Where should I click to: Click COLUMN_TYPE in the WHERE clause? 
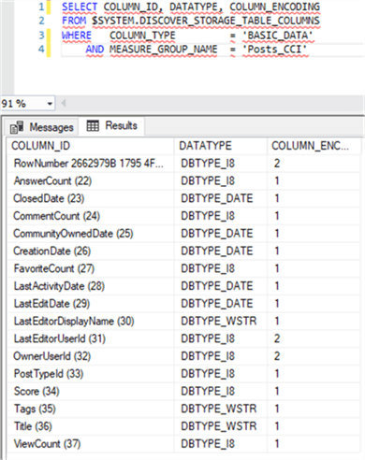pyautogui.click(x=142, y=36)
